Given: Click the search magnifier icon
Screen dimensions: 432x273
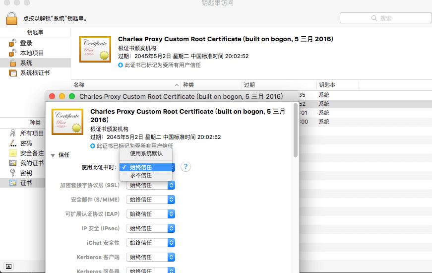Looking at the screenshot, I should click(x=374, y=18).
